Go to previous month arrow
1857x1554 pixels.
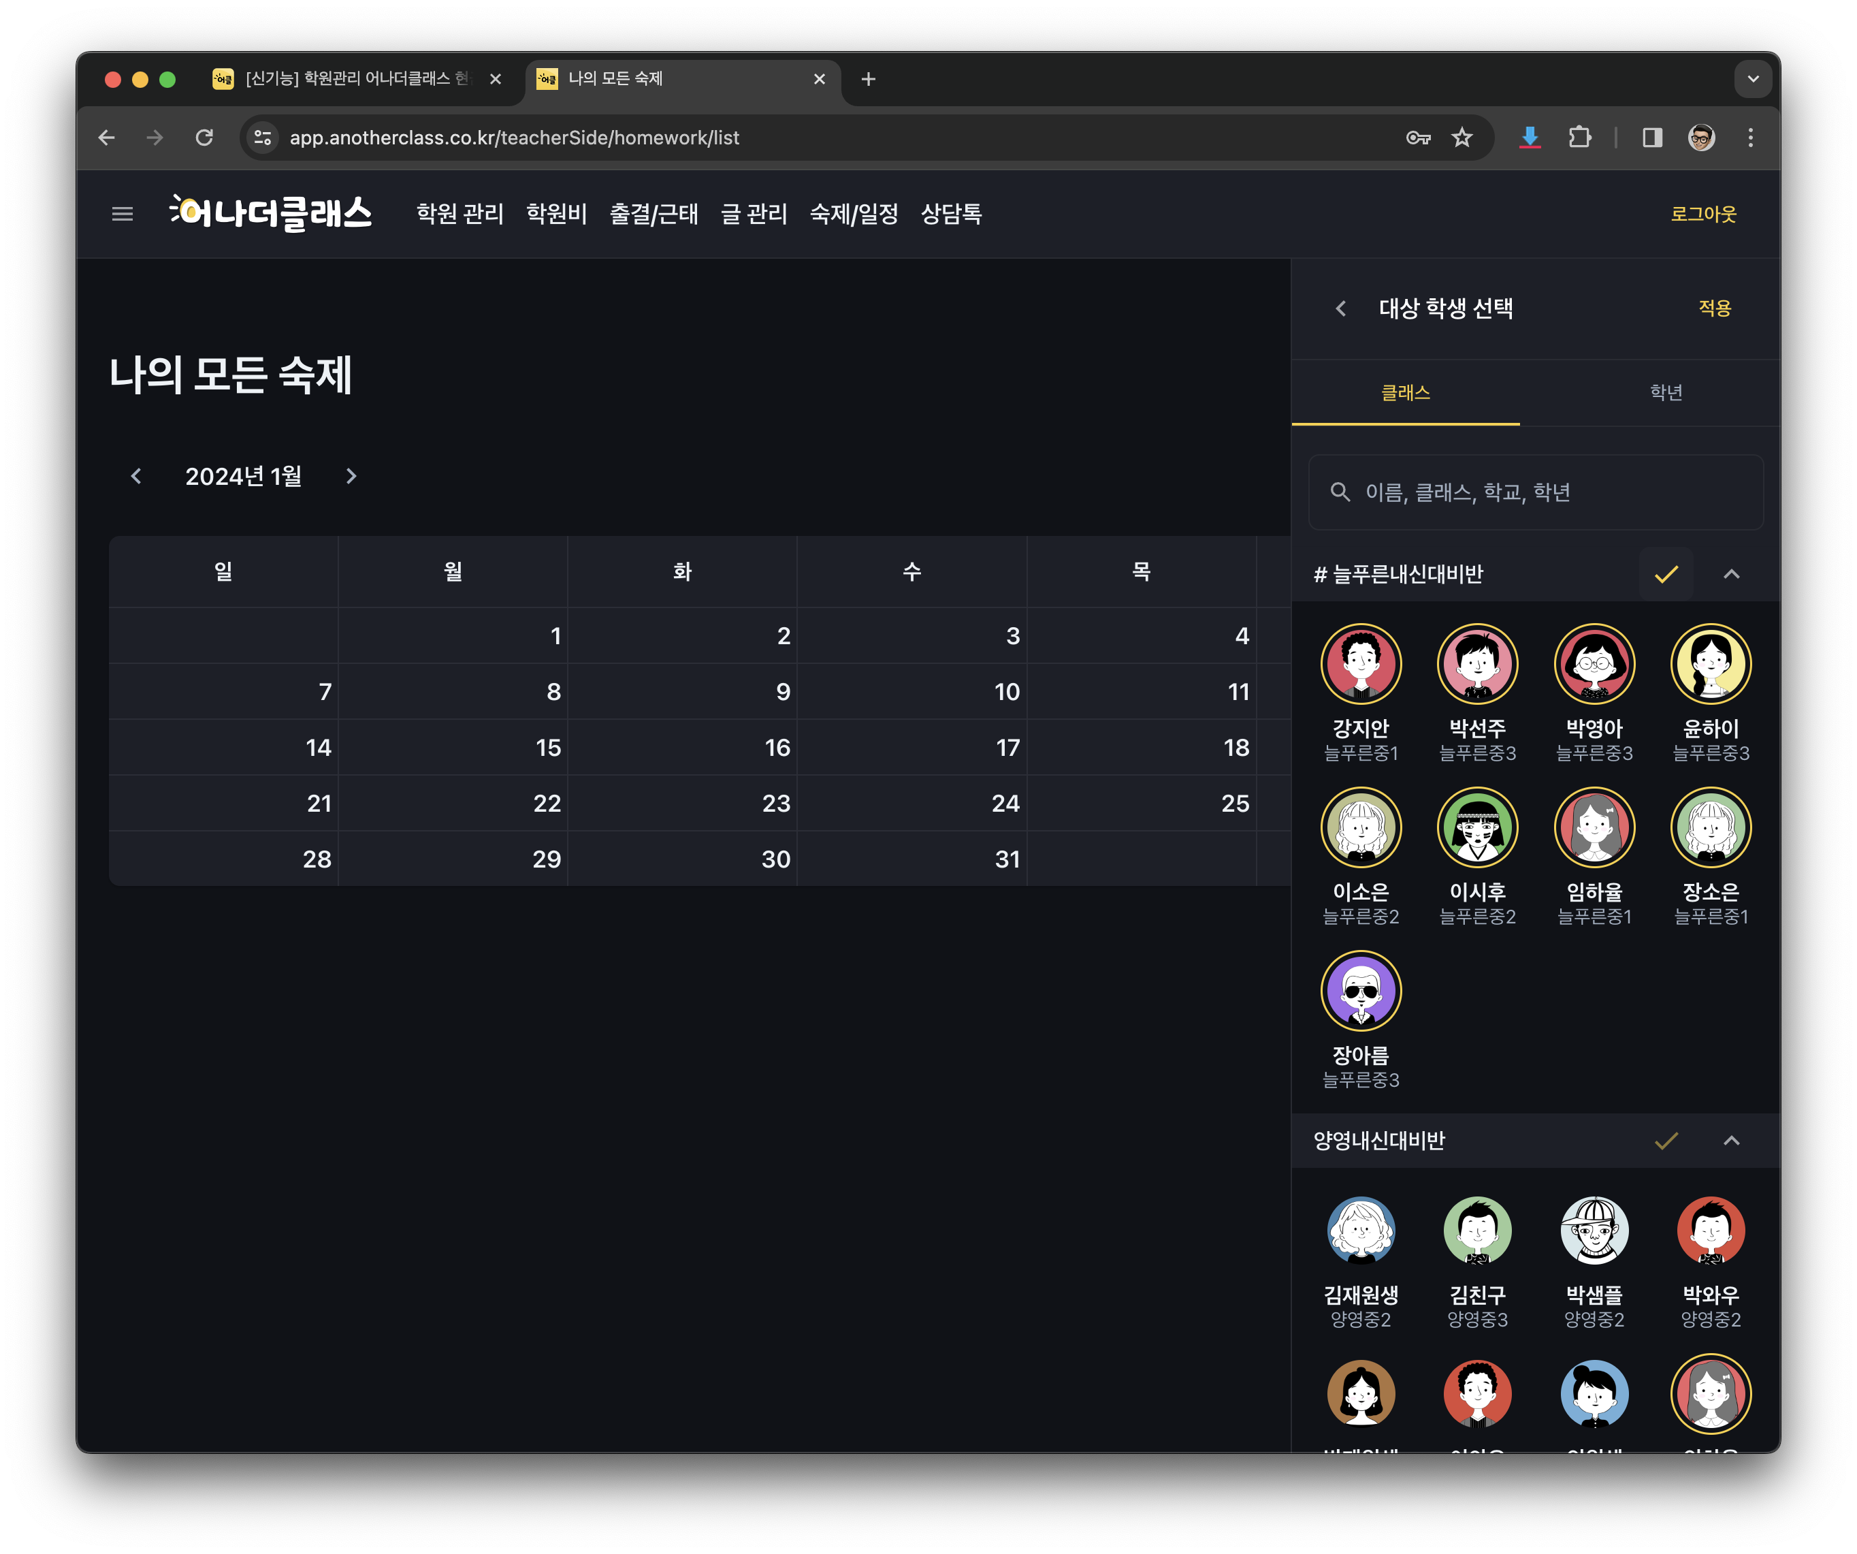(x=136, y=477)
